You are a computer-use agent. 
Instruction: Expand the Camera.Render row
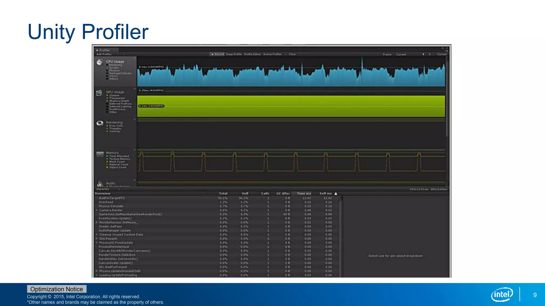click(97, 210)
